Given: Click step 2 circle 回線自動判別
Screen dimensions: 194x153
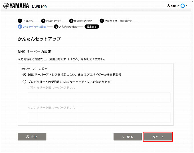Looking at the screenshot, I should pyautogui.click(x=43, y=21).
